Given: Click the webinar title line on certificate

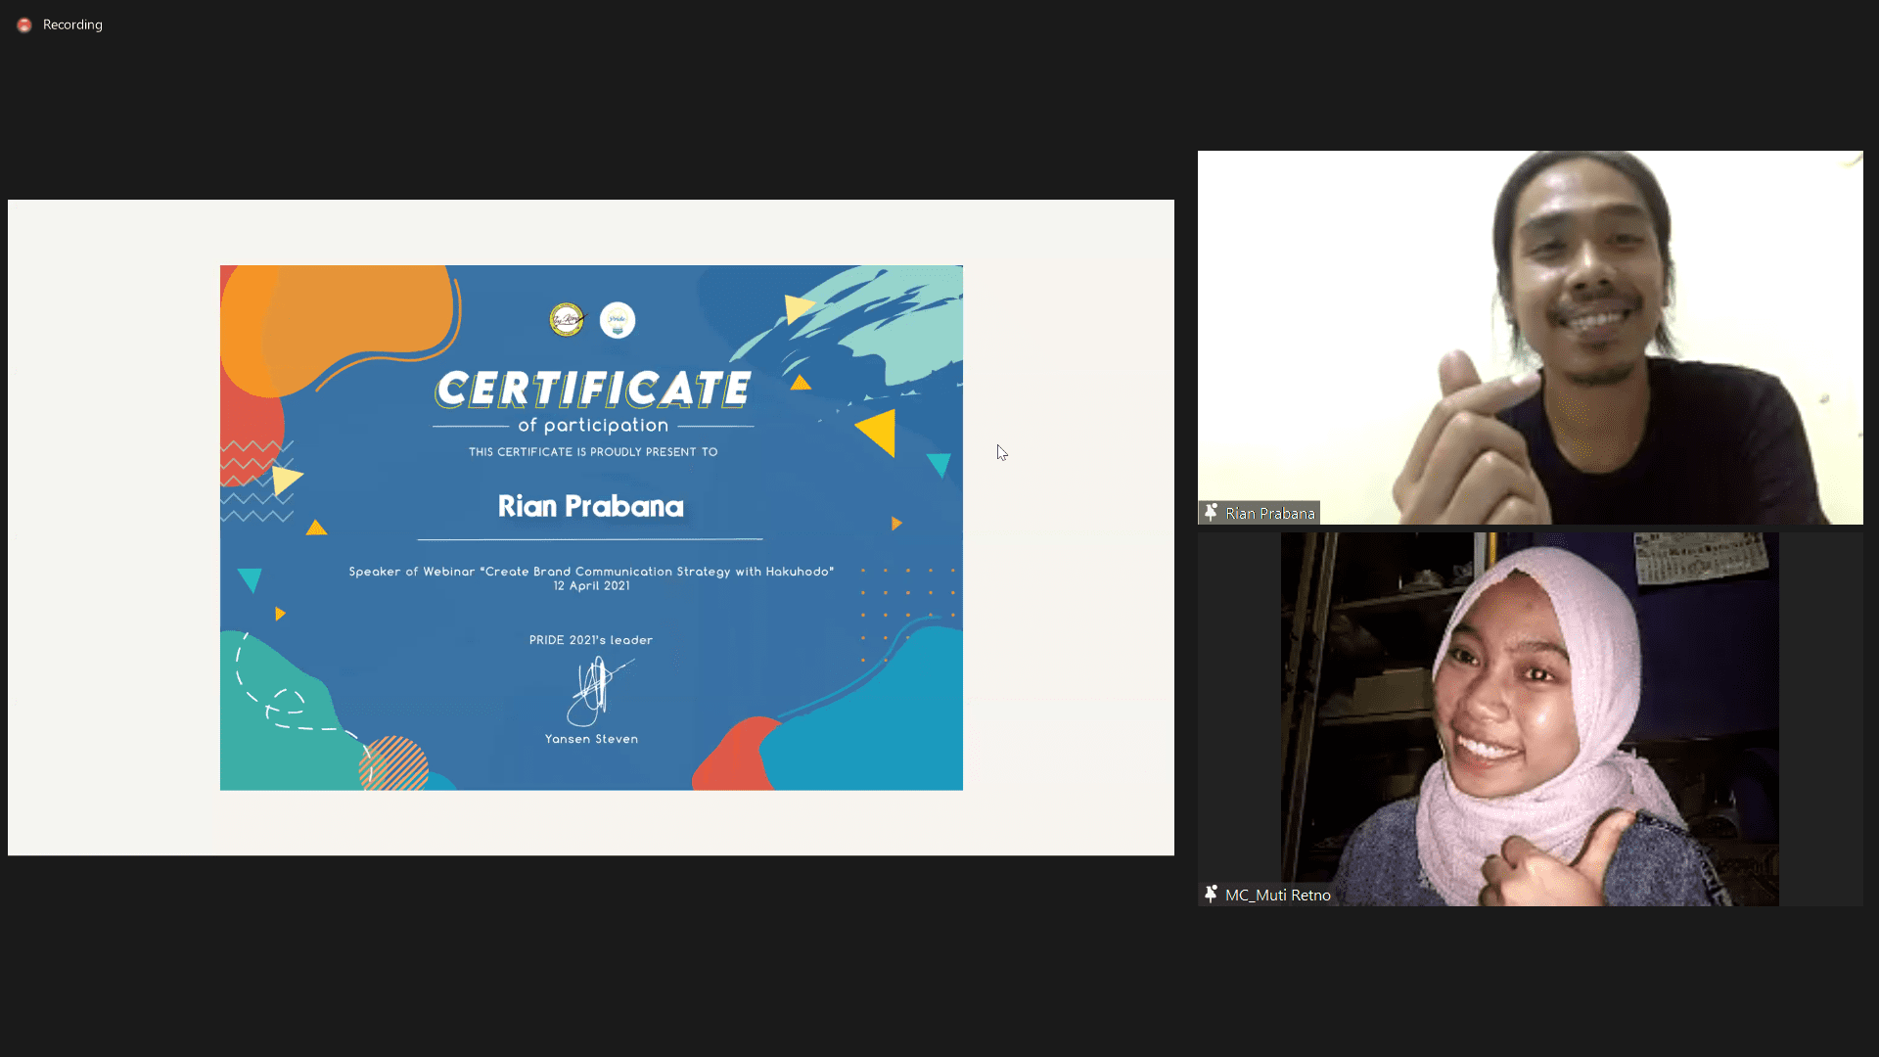Looking at the screenshot, I should pyautogui.click(x=591, y=571).
